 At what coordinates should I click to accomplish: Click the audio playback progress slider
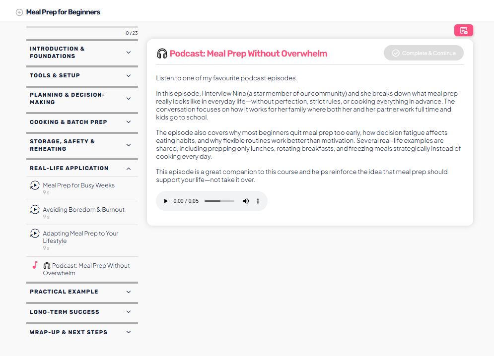219,201
